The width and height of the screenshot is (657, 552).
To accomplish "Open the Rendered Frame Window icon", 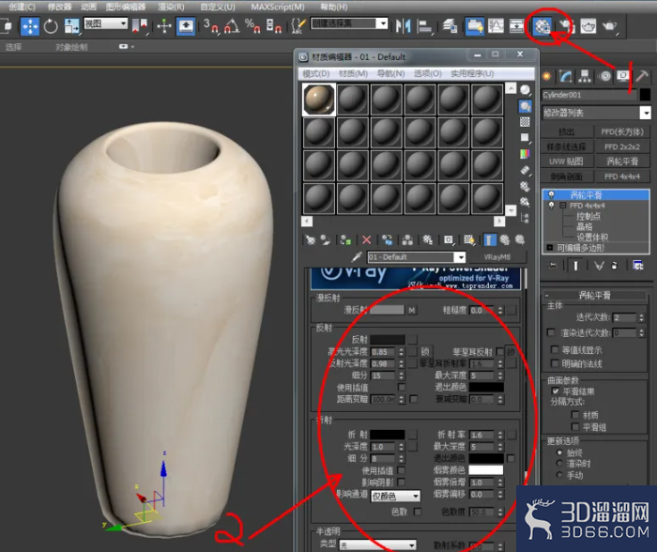I will click(588, 26).
